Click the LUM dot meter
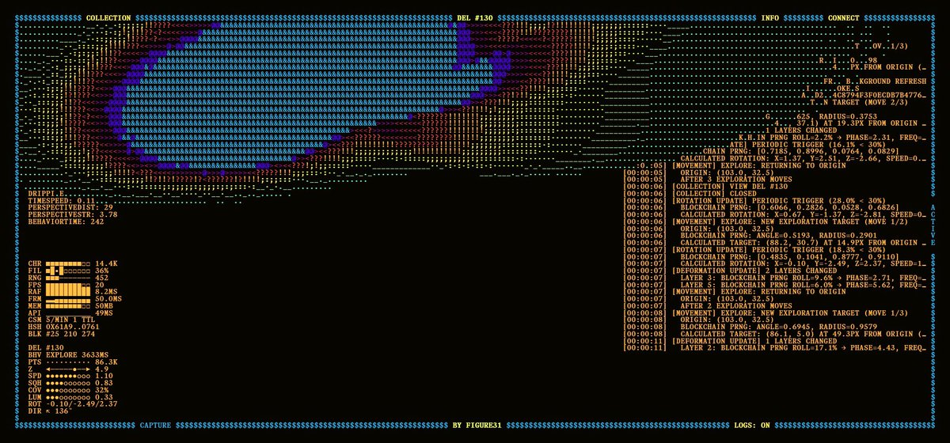Viewport: 950px width, 443px height. (67, 397)
